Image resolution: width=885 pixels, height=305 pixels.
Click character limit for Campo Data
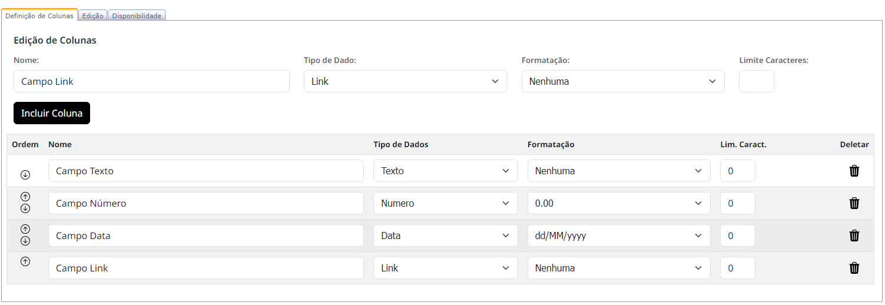click(738, 236)
